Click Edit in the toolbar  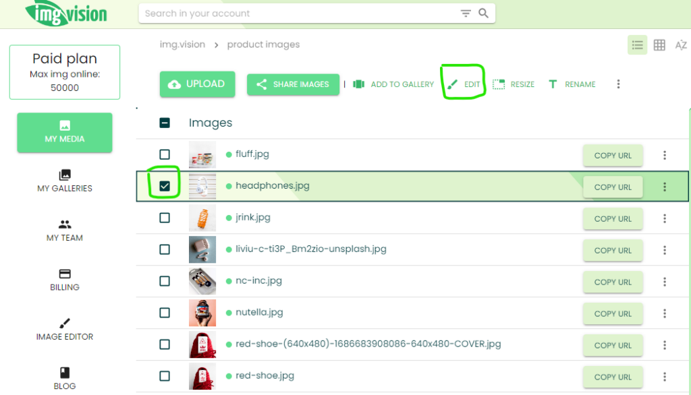(x=464, y=84)
